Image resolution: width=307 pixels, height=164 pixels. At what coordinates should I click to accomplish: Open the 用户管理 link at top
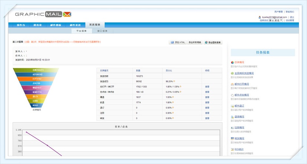pos(279,12)
